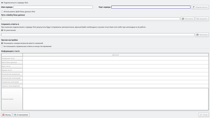Select Подключиться к серверу iTest radio option

2,3
